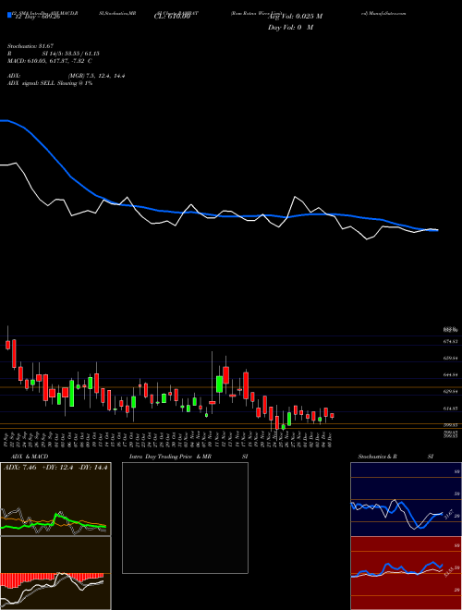
Task: Select the 'CL: 610.00' closing price text
Action: pyautogui.click(x=172, y=17)
